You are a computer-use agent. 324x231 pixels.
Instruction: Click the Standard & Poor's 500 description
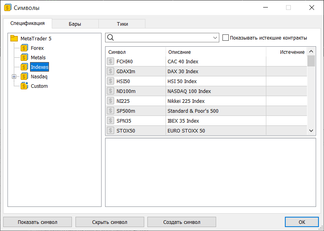coord(193,111)
